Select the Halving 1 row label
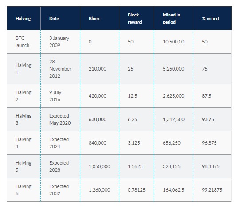This screenshot has height=209, width=240. pyautogui.click(x=24, y=69)
